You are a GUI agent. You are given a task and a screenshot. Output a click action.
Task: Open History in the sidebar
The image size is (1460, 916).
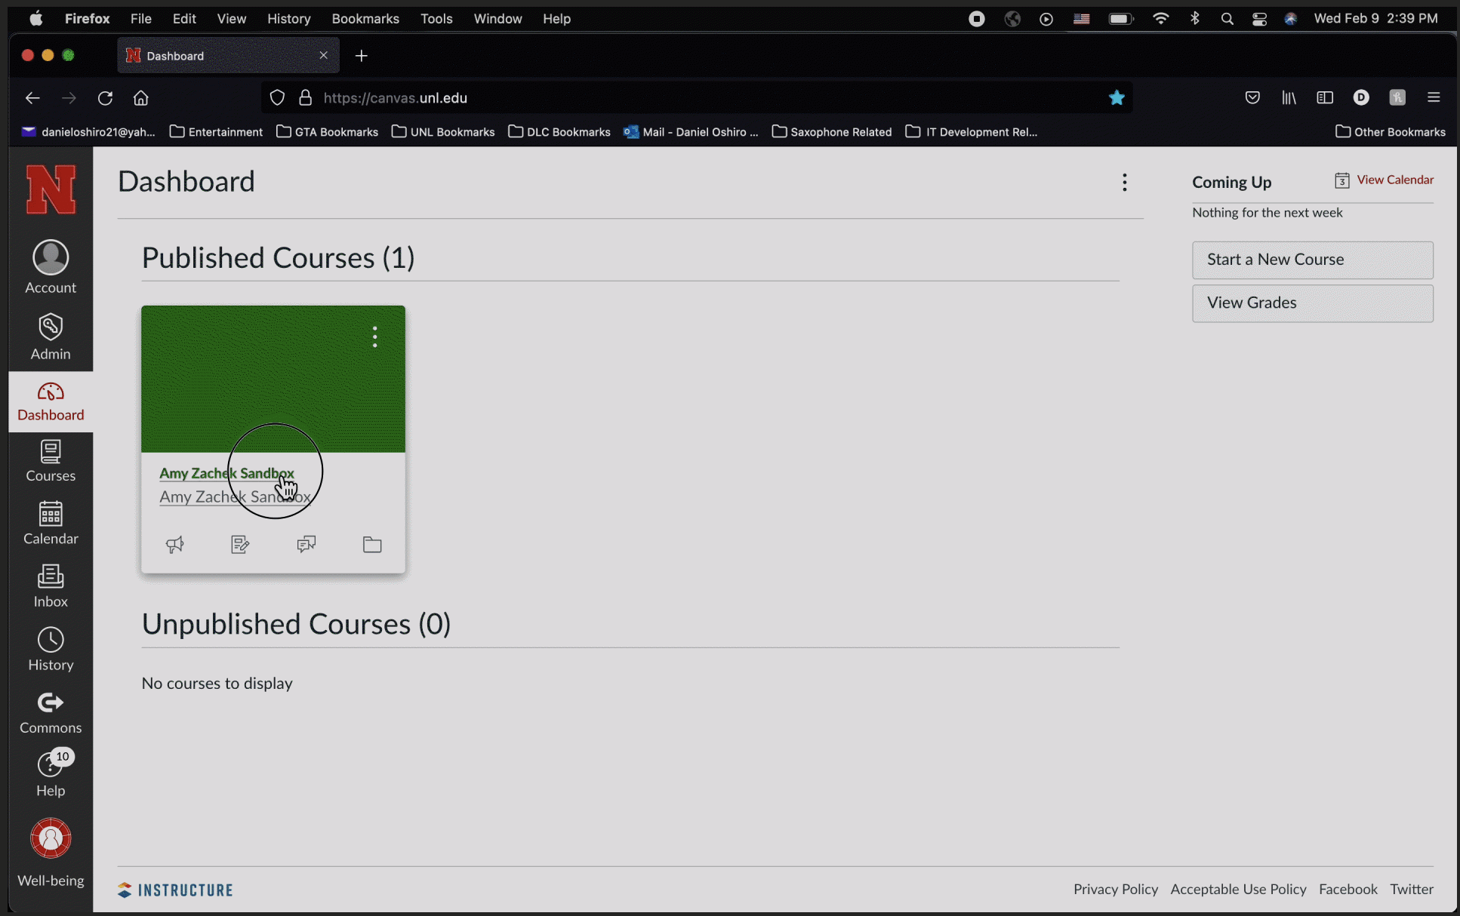[x=51, y=649]
